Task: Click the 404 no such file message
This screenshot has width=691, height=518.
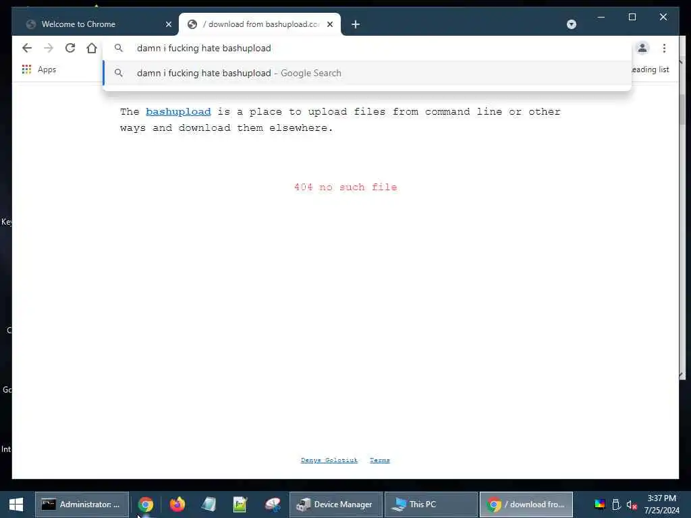Action: tap(345, 188)
